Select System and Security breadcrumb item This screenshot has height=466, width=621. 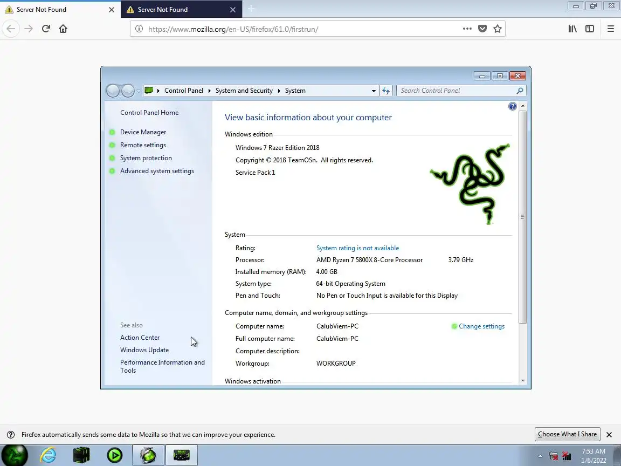point(244,91)
